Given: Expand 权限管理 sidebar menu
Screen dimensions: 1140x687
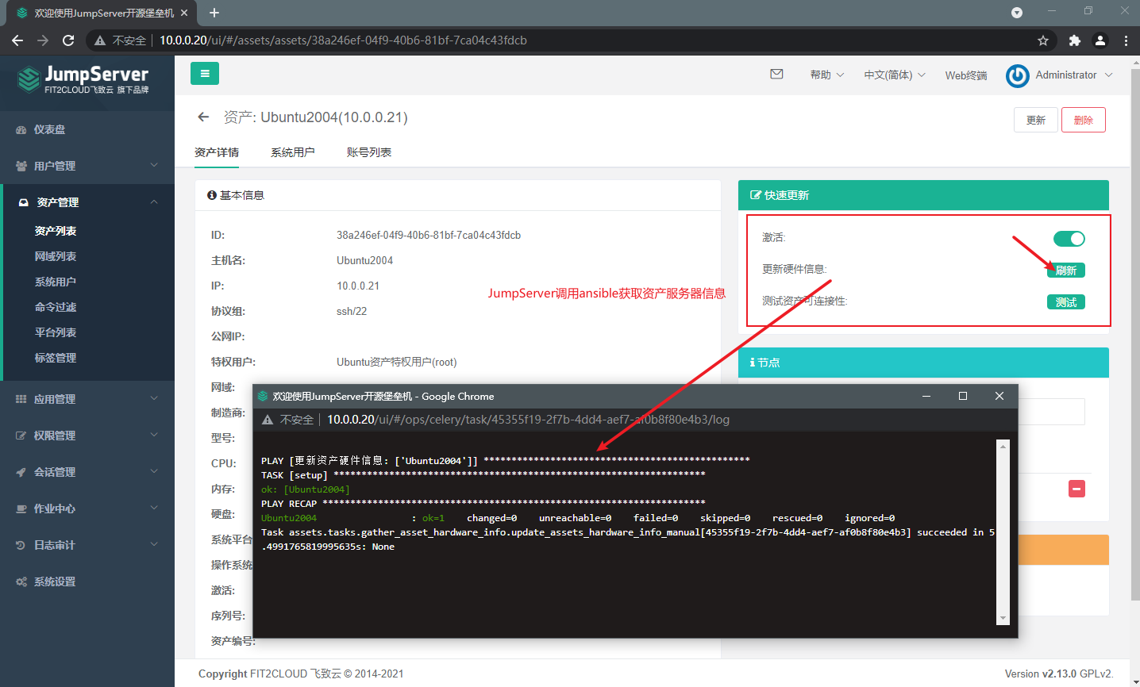Looking at the screenshot, I should [x=87, y=436].
